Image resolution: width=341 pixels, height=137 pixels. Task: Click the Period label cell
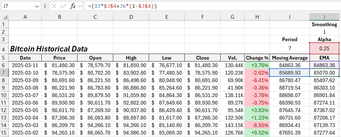[x=290, y=39]
